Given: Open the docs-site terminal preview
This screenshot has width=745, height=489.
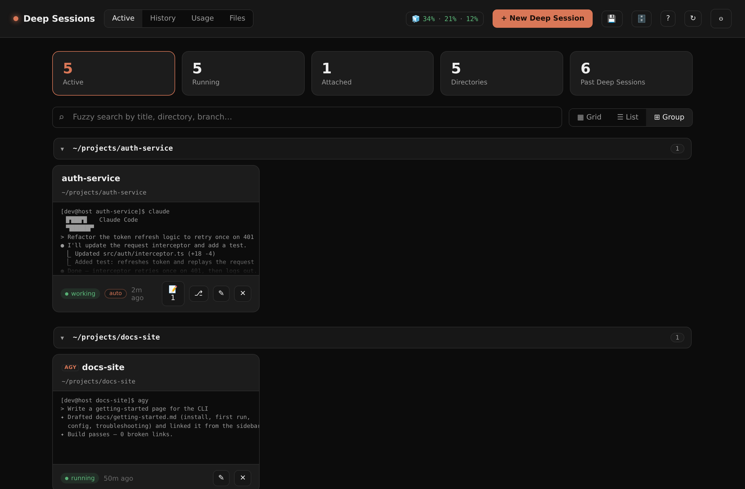Looking at the screenshot, I should [x=156, y=427].
